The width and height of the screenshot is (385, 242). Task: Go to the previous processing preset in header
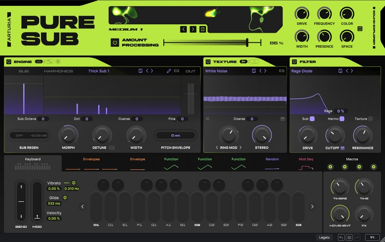(183, 29)
